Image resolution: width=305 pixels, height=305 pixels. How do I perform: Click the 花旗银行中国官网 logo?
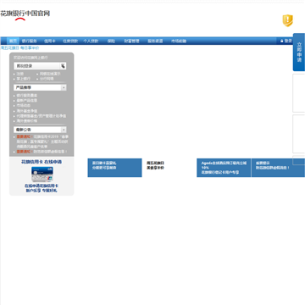25,15
